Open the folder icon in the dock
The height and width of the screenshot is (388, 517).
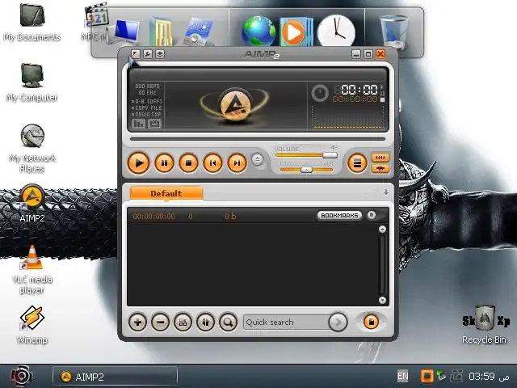coord(162,32)
